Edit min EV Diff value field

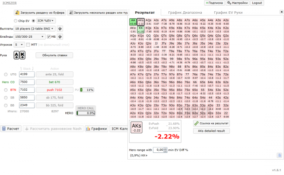tap(159, 150)
